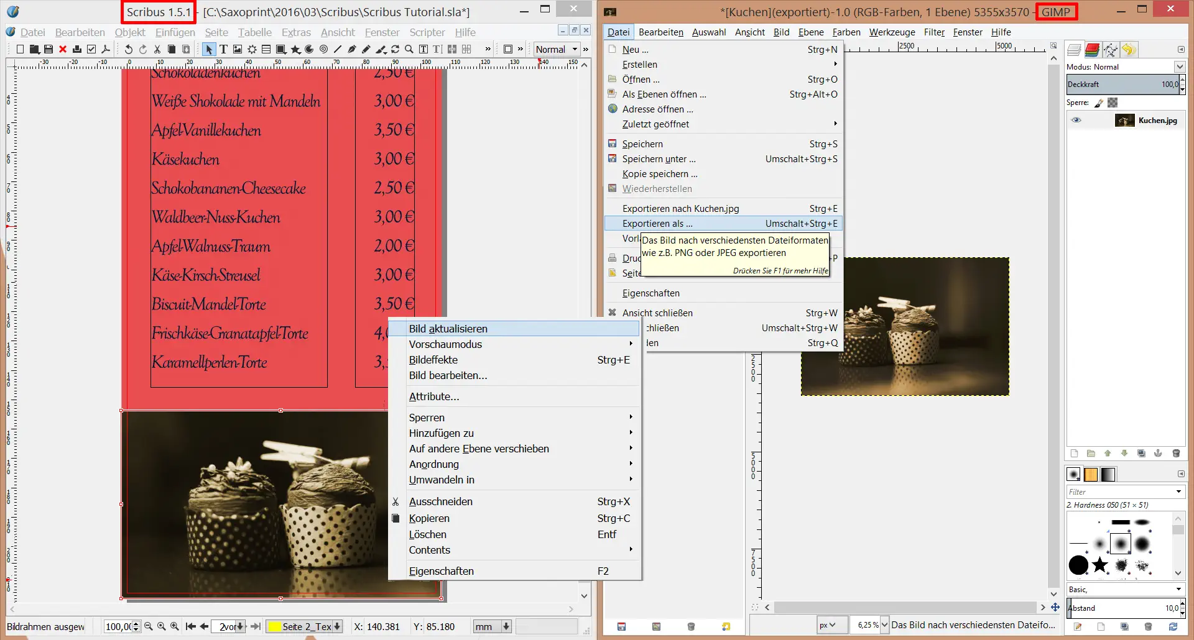Open the Normal preview quality dropdown in Scribus
The width and height of the screenshot is (1194, 640).
[x=555, y=49]
